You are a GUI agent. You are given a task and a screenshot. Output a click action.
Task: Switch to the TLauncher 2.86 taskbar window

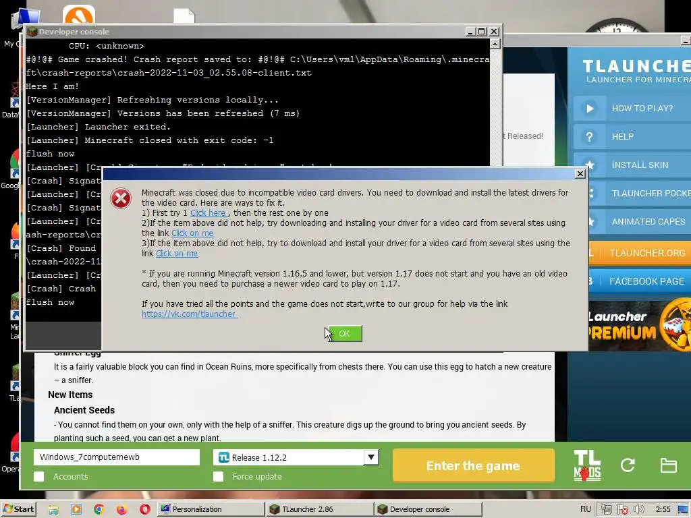click(x=321, y=509)
